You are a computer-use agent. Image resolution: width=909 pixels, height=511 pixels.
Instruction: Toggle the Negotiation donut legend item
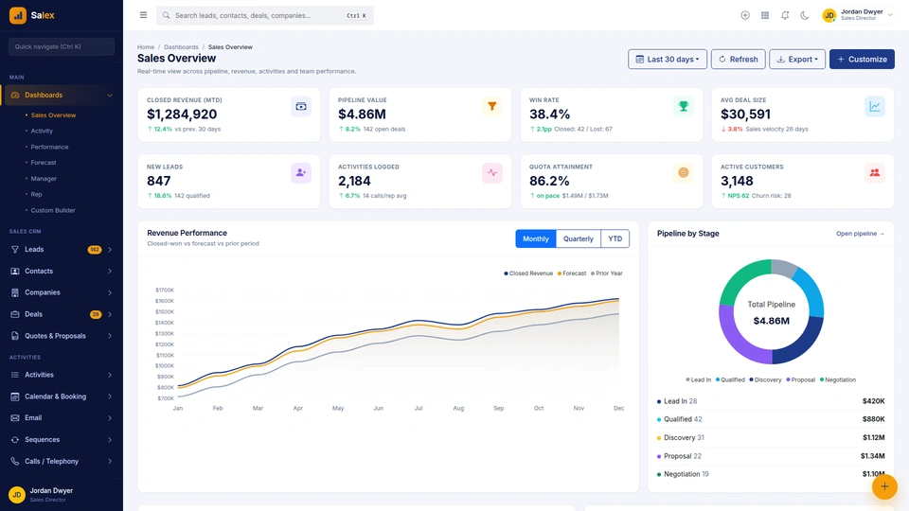[838, 380]
